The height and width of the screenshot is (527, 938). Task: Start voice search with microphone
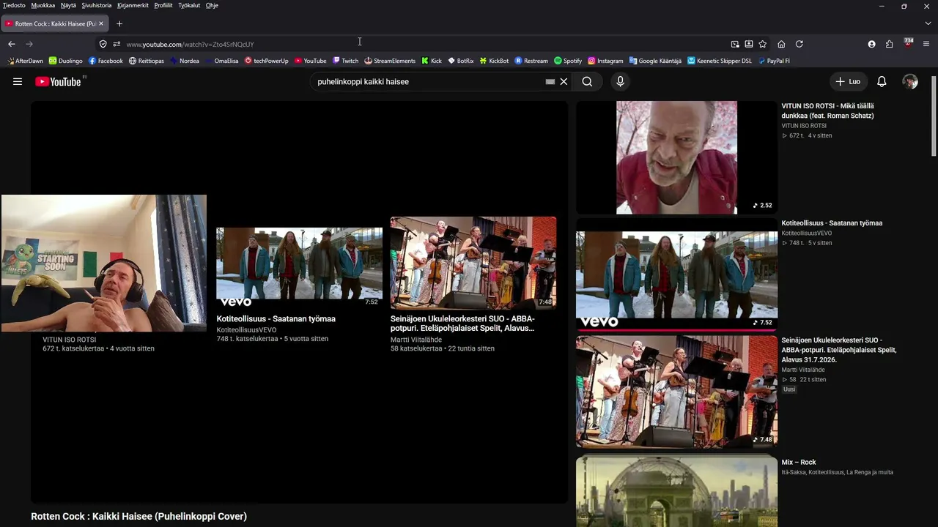[x=620, y=82]
